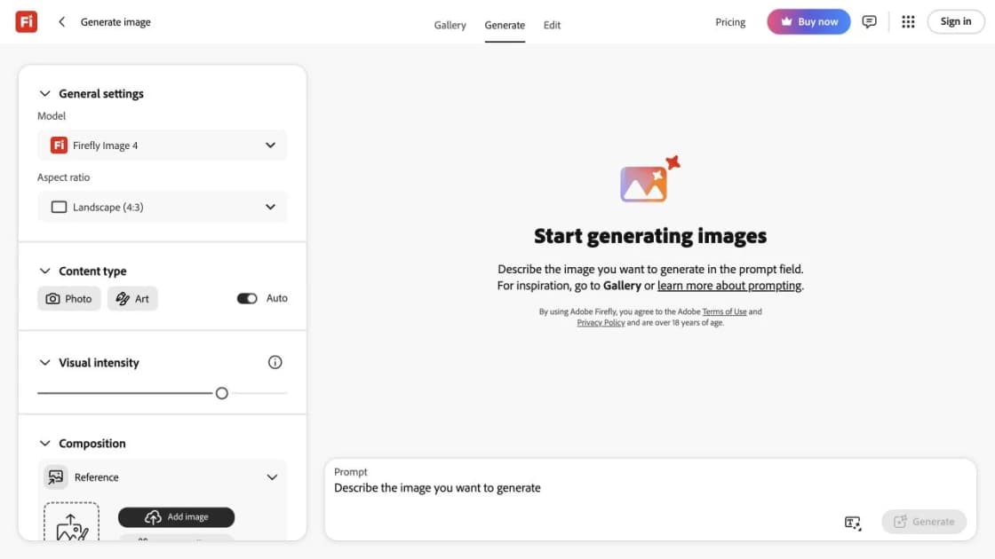
Task: Collapse the Content type section
Action: [44, 272]
